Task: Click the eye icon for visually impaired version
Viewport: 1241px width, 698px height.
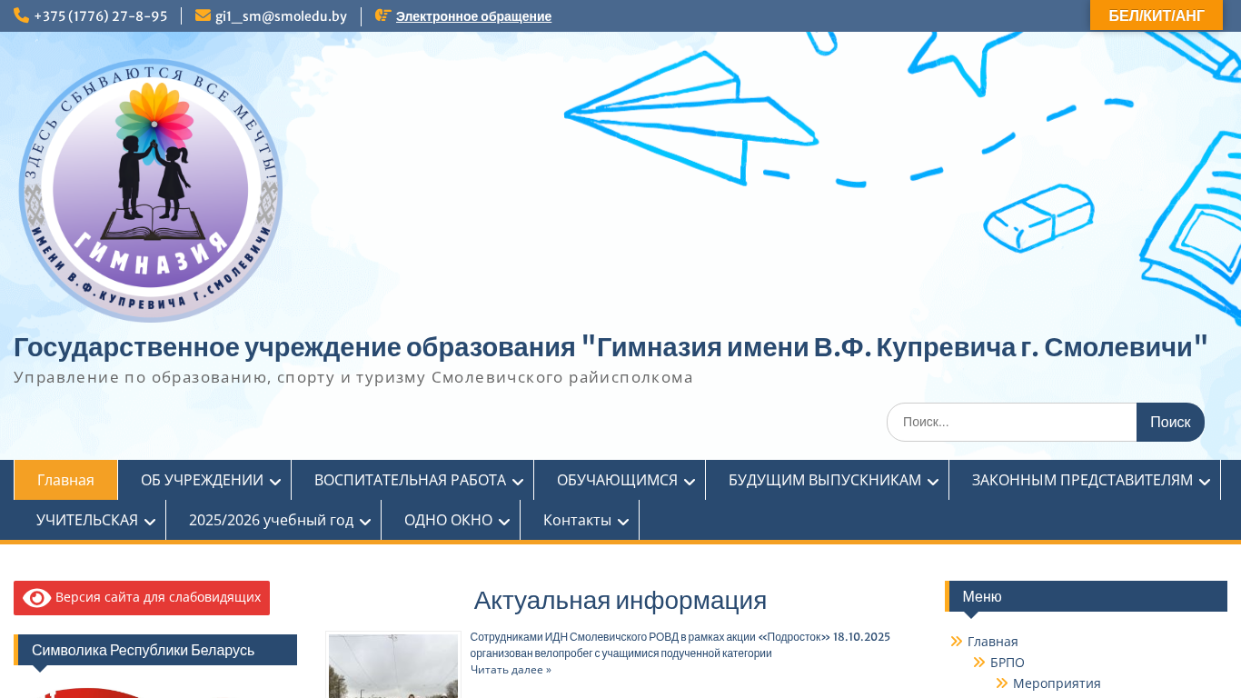Action: pos(36,598)
